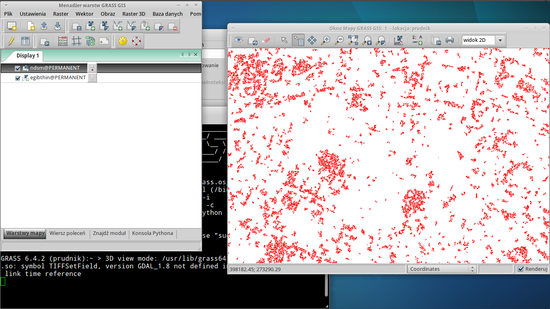Open graphical modeler icon
The height and width of the screenshot is (309, 550).
(x=90, y=41)
